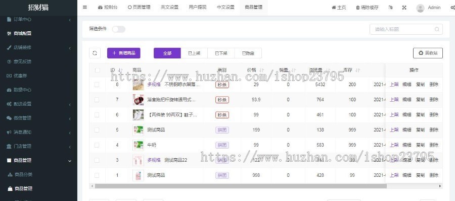Check the select-all checkbox in table header
Screen dimensions: 455x201
(97, 71)
